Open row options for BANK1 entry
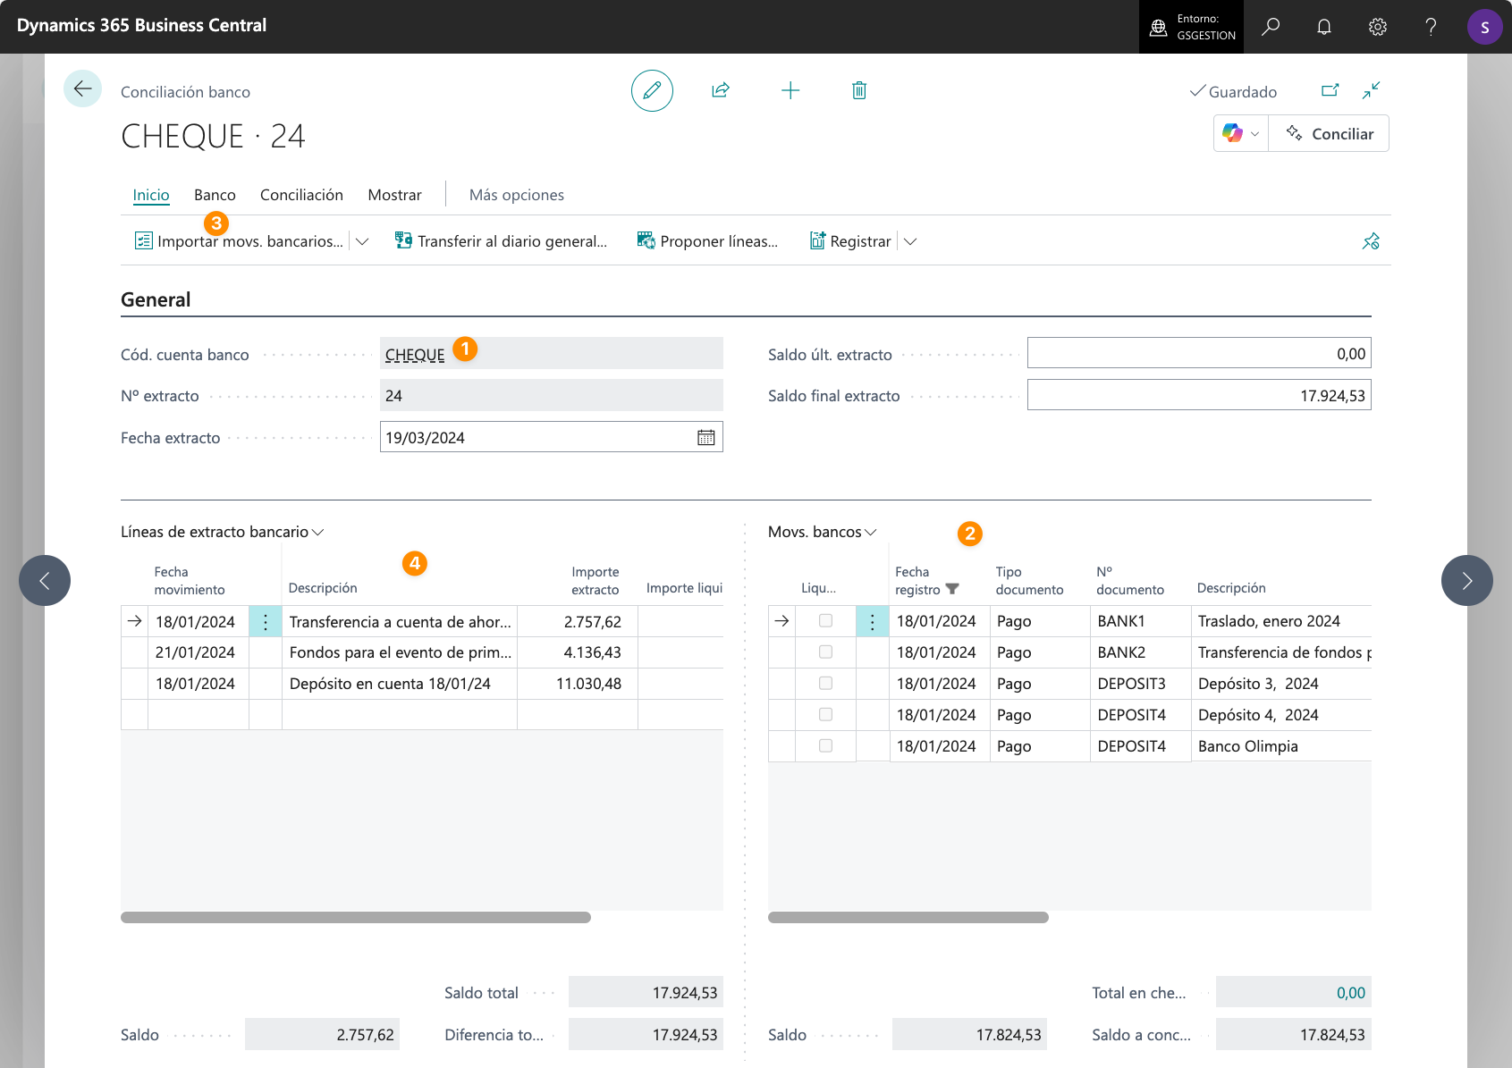Image resolution: width=1512 pixels, height=1068 pixels. (873, 622)
